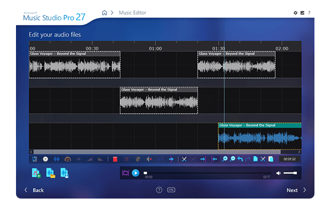
Task: Open help with top-right question mark
Action: (309, 13)
